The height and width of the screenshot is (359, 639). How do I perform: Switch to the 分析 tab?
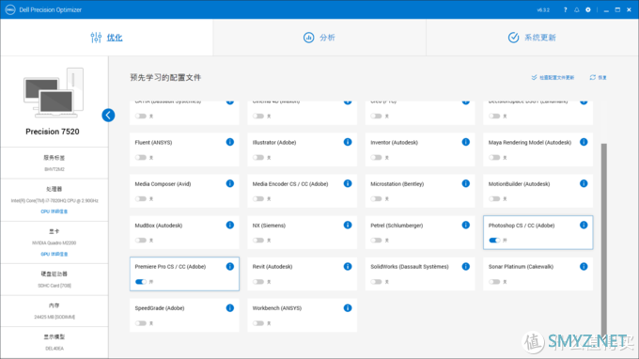pos(319,38)
